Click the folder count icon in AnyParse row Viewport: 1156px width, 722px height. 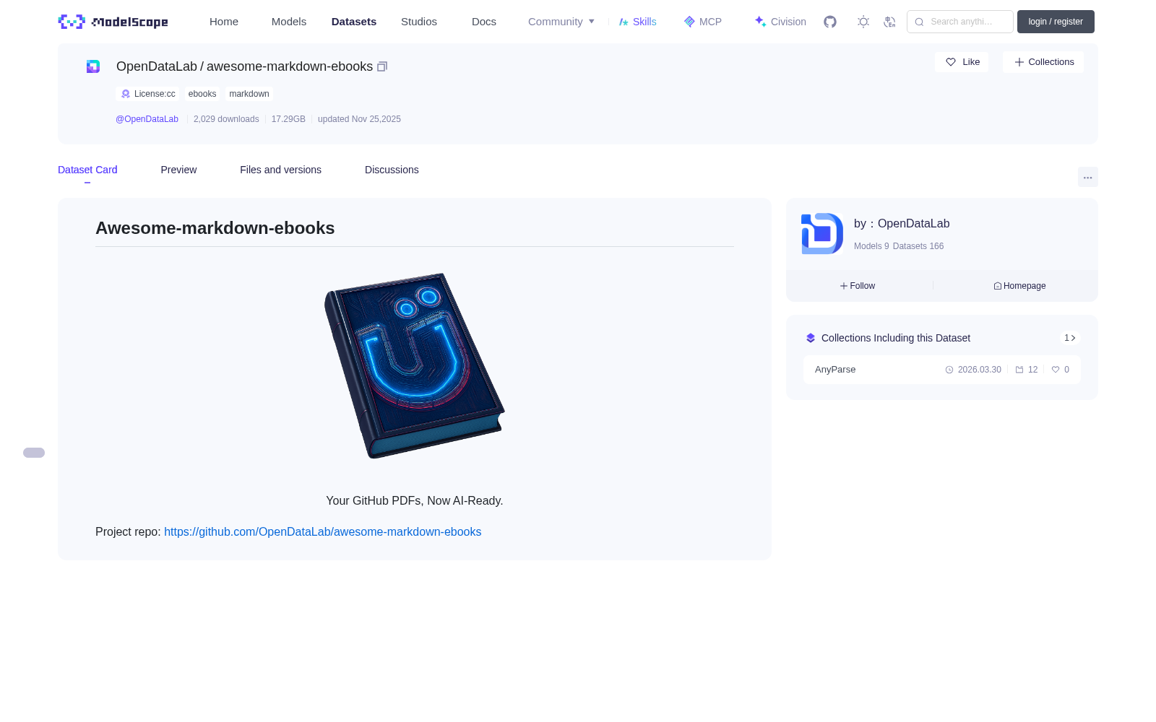point(1019,370)
